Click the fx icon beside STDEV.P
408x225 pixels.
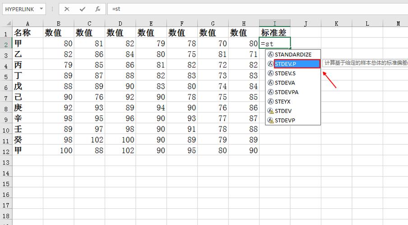click(271, 64)
